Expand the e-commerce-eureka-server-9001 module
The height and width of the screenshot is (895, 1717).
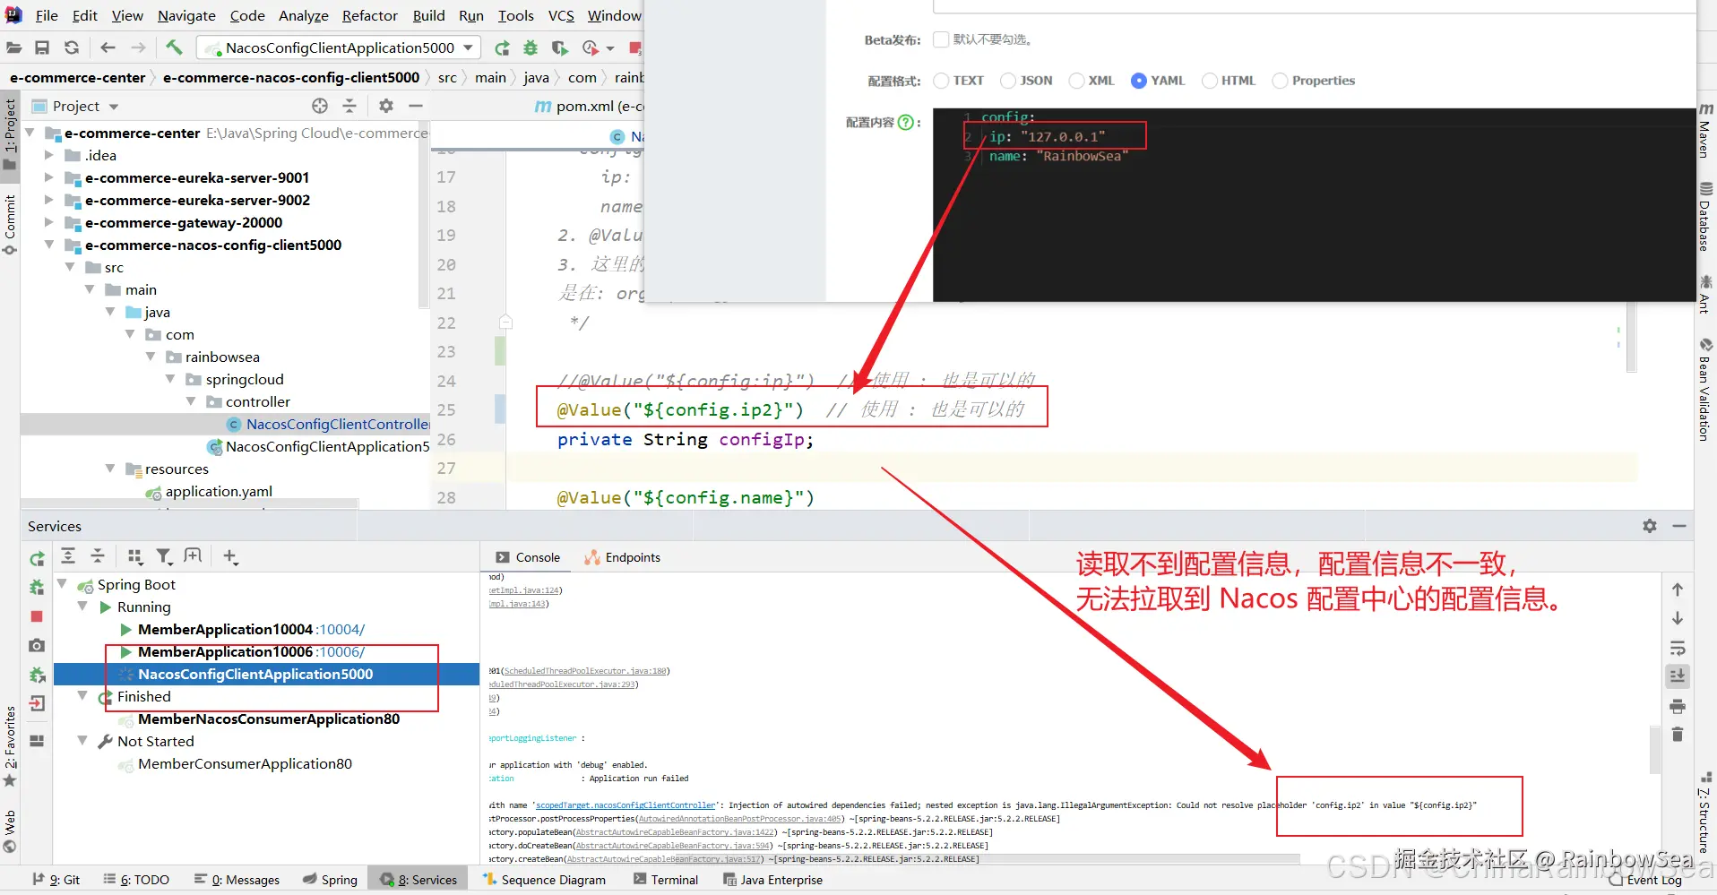(49, 177)
